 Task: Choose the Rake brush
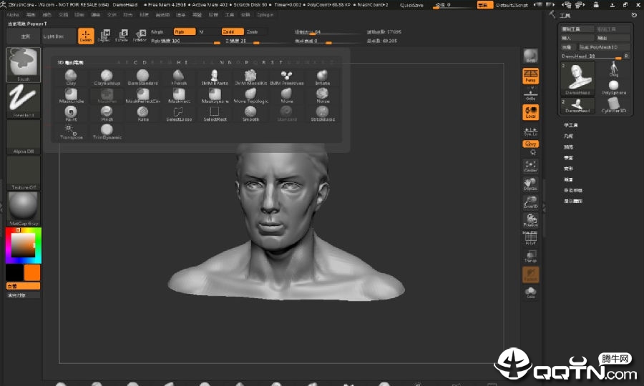142,113
